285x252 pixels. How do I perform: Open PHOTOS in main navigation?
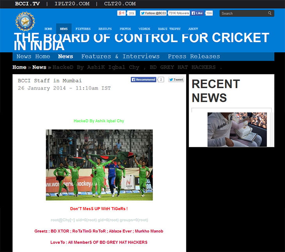click(125, 29)
